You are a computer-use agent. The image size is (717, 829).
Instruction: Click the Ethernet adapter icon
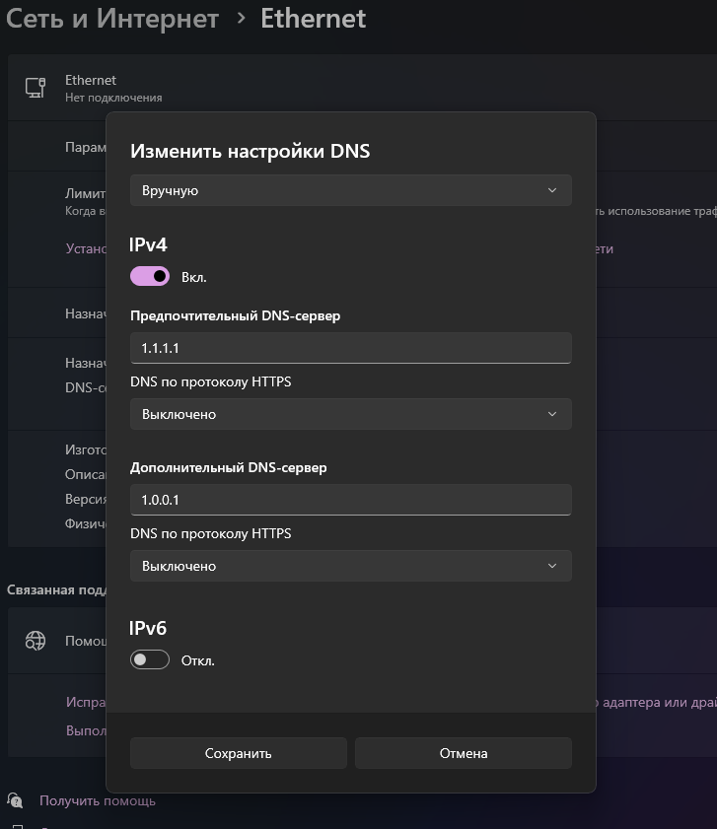[x=36, y=88]
